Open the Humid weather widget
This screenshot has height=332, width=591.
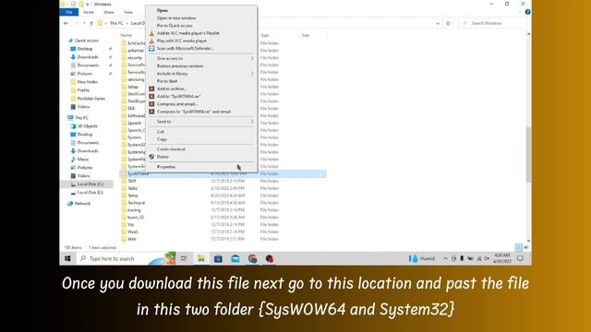422,258
